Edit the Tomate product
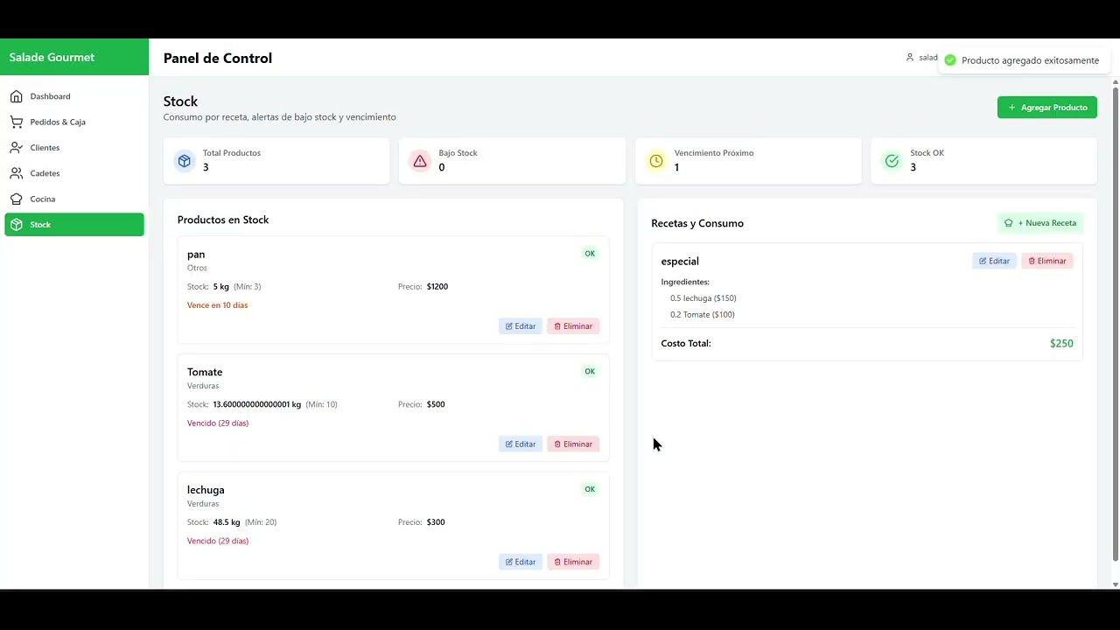1120x630 pixels. coord(521,444)
